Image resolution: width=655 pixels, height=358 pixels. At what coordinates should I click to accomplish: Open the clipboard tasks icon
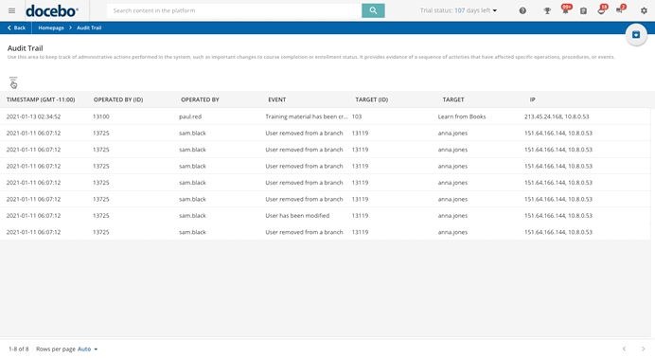(x=584, y=10)
